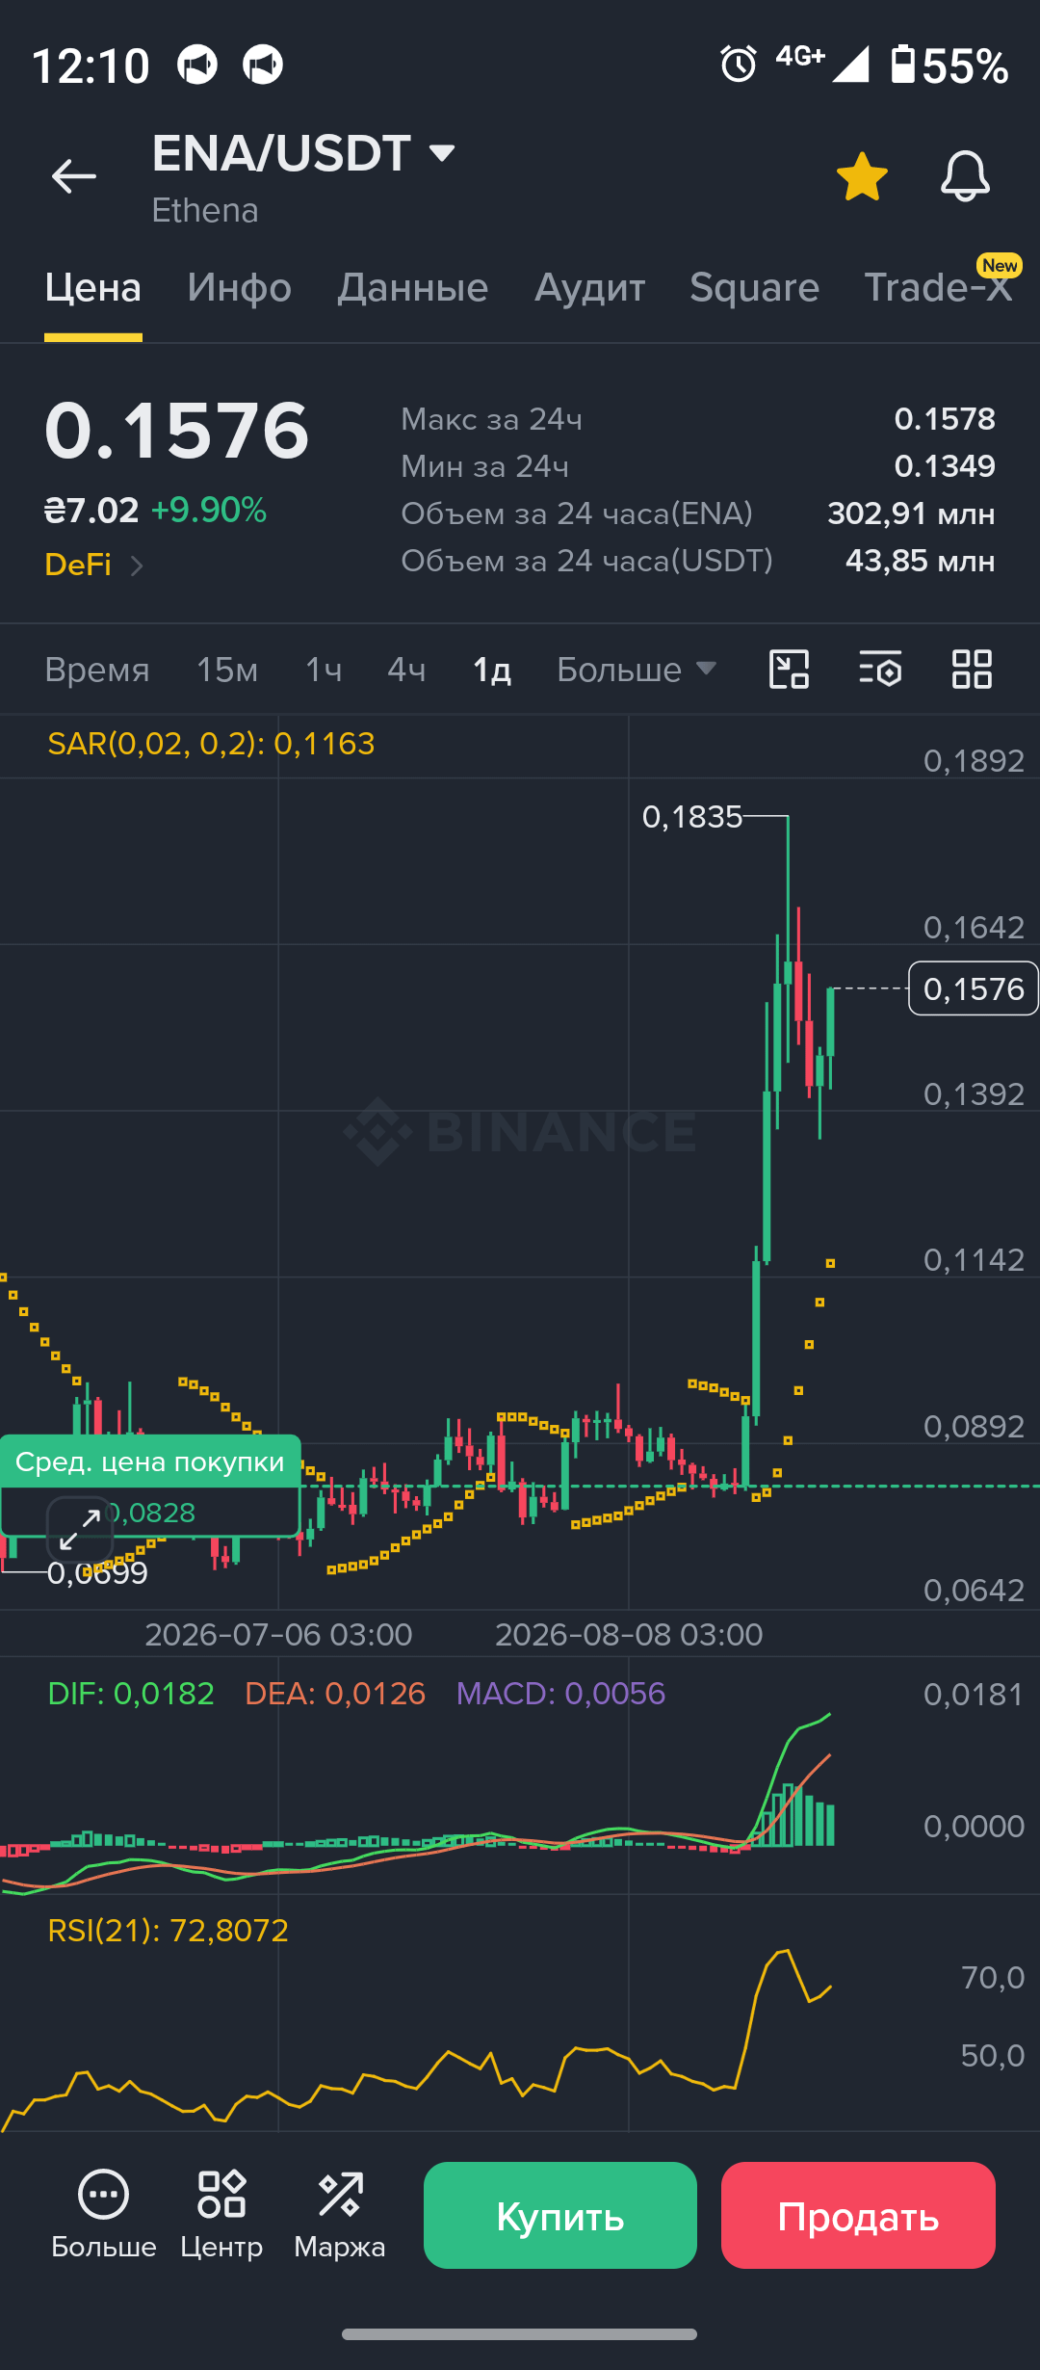
Task: Switch to the Цена tab
Action: pyautogui.click(x=93, y=287)
